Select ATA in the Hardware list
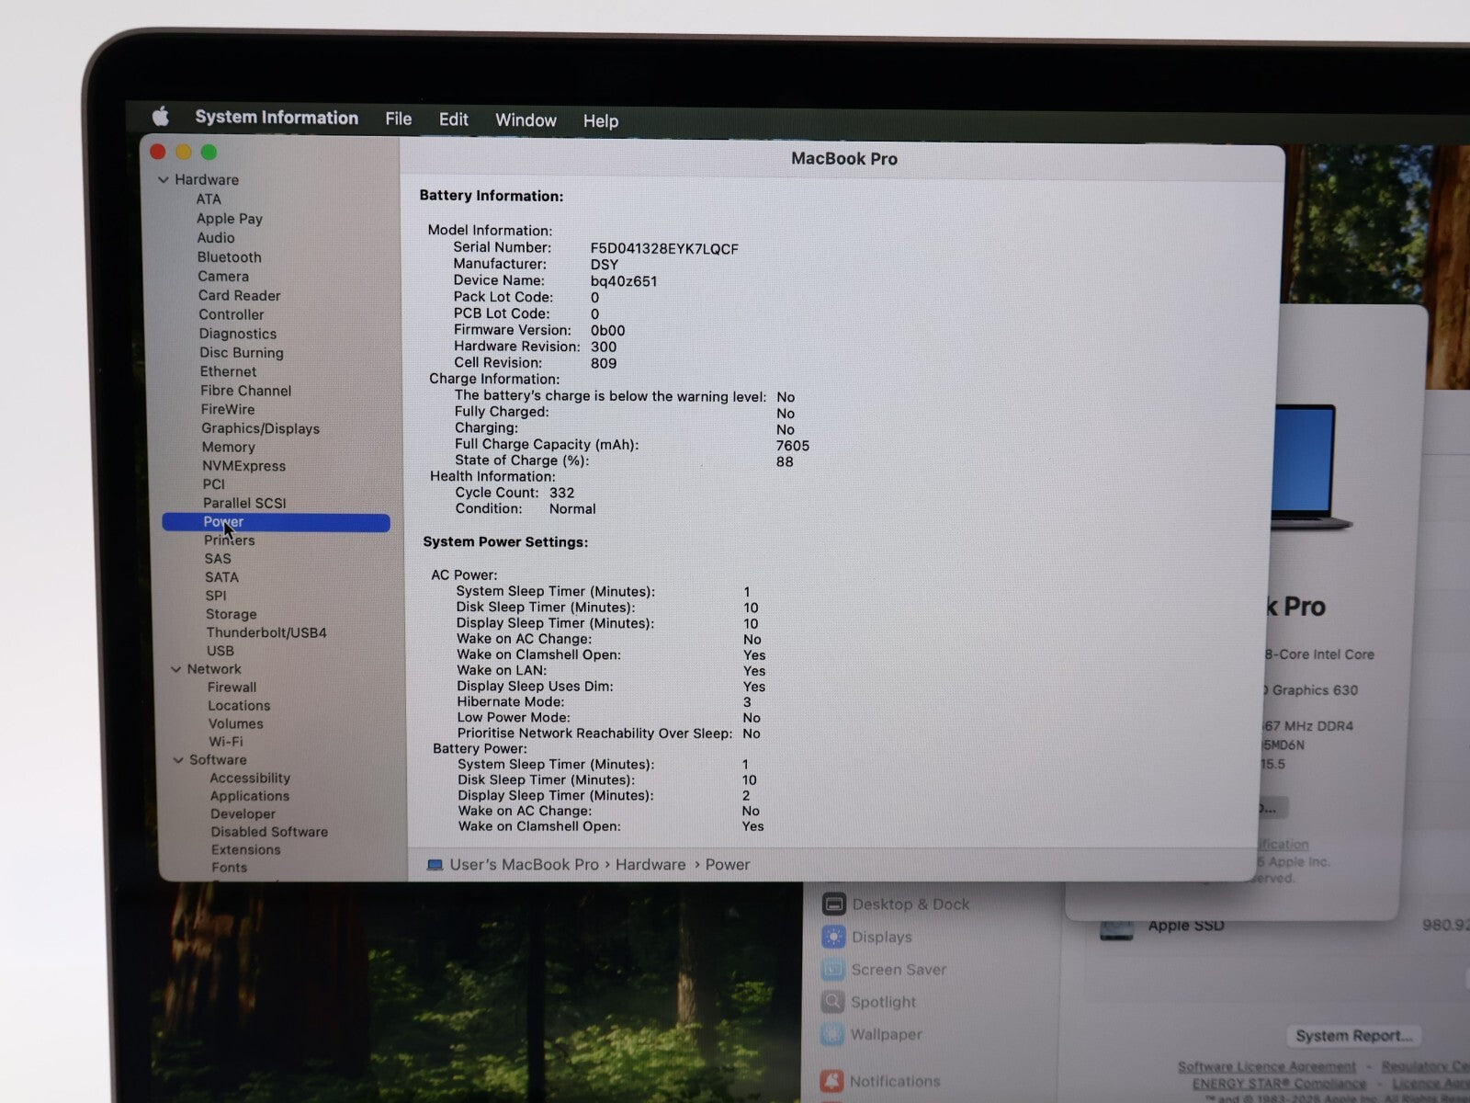The image size is (1470, 1103). tap(209, 199)
